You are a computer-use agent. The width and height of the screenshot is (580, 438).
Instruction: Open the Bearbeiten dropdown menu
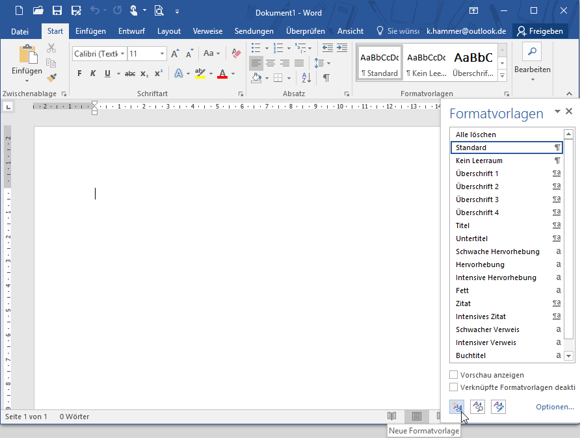click(532, 70)
